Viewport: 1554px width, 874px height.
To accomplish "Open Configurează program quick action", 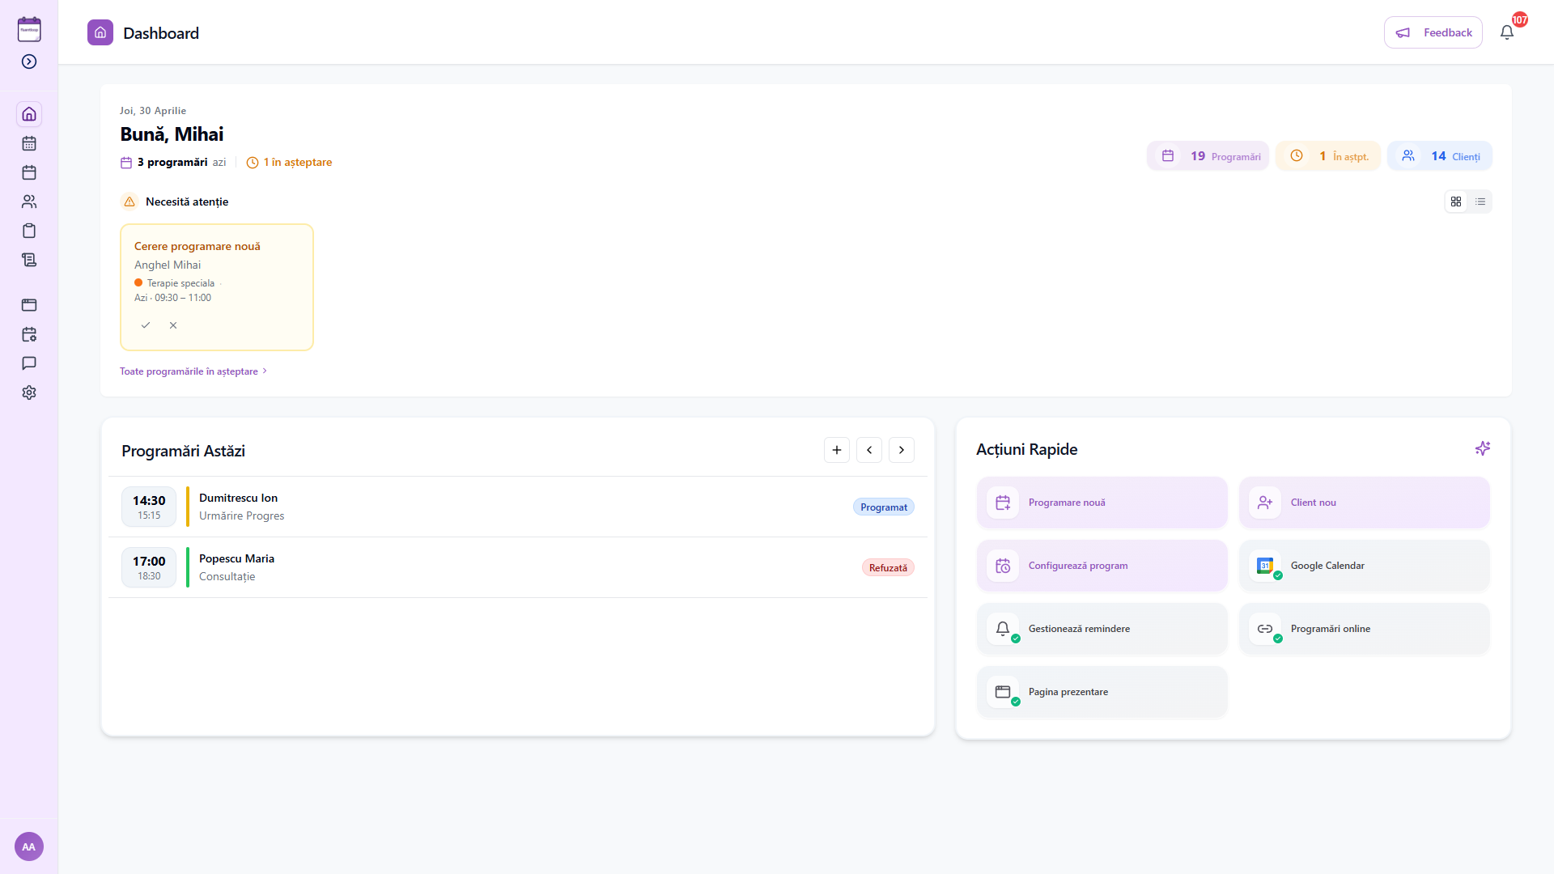I will [1102, 566].
